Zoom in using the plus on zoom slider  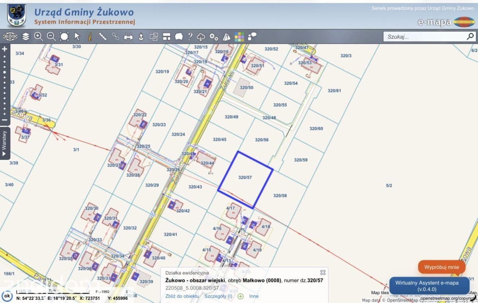coord(5,49)
